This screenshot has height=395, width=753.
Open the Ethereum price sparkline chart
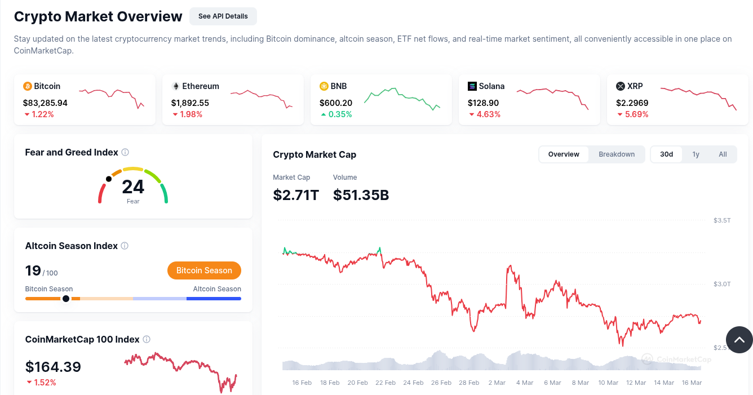click(261, 98)
